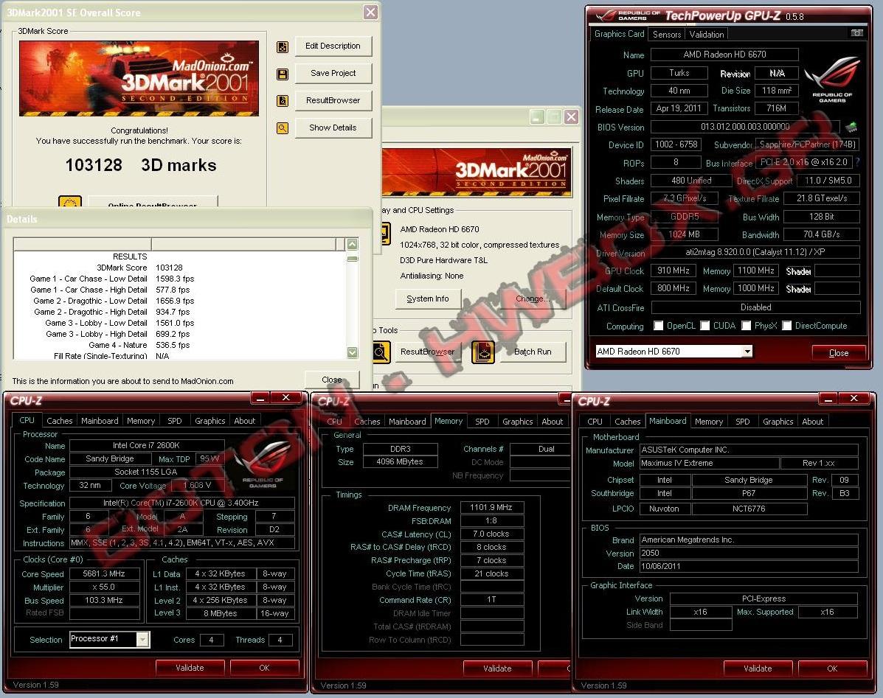This screenshot has height=698, width=883.
Task: Click the GPU-Z BIOS save chip icon
Action: [851, 127]
